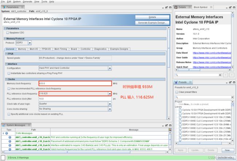
Task: Click the PHY and controller running info message
Action: pyautogui.click(x=92, y=137)
